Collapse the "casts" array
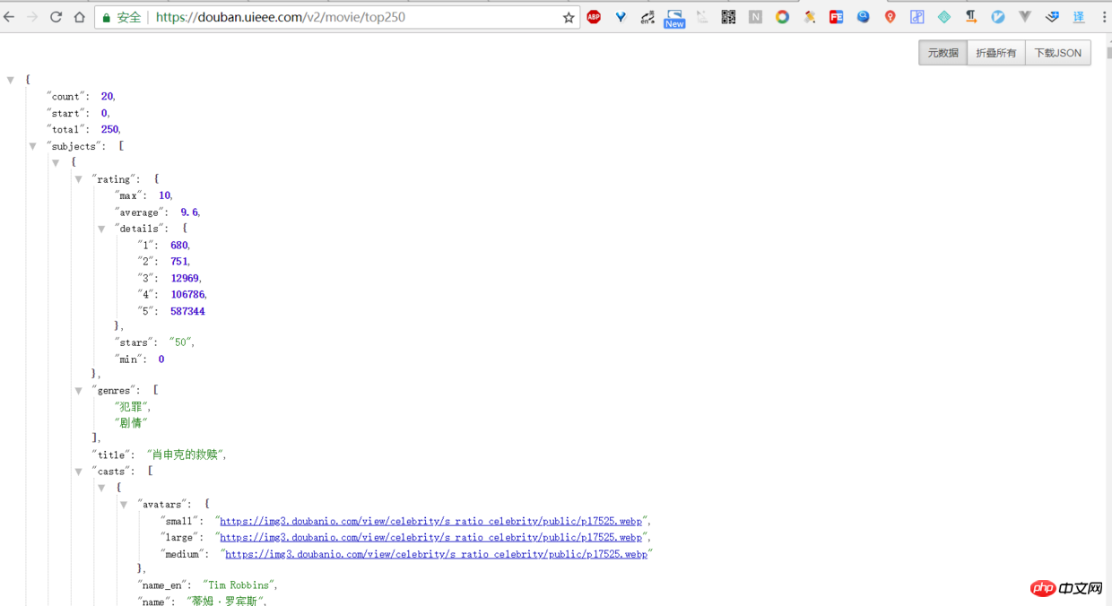This screenshot has height=606, width=1112. point(78,472)
